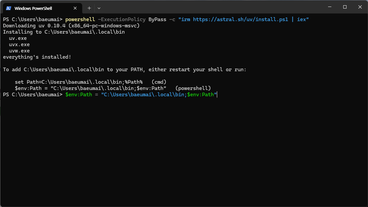Screen dimensions: 368x207
Task: Click the astral.sh install.ps1 URL
Action: (x=240, y=19)
